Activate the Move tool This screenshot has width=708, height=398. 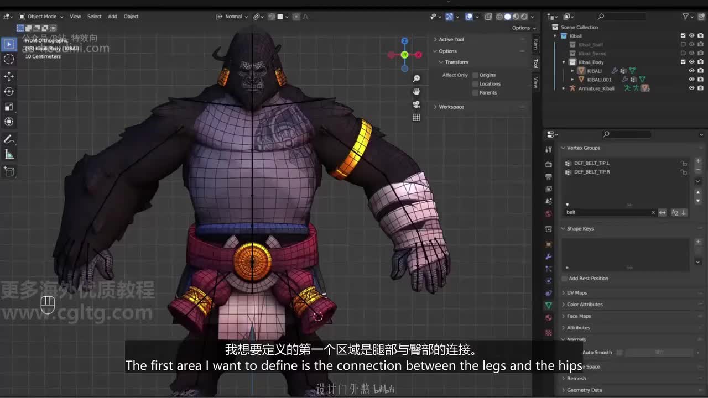(x=9, y=76)
